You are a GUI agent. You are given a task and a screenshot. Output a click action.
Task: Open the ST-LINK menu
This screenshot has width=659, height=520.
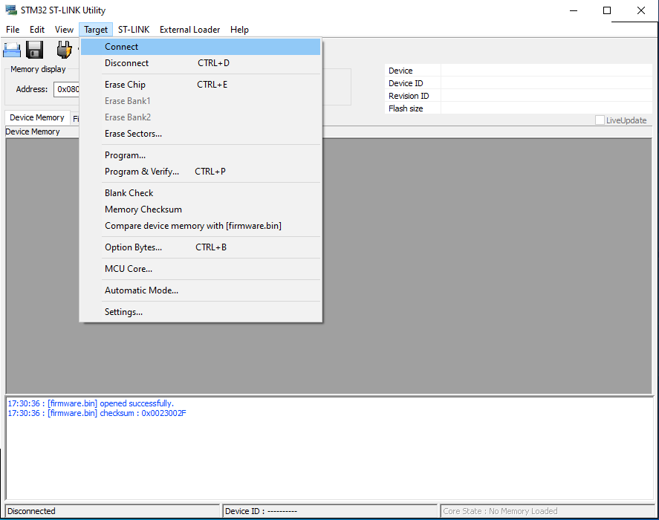pyautogui.click(x=134, y=30)
